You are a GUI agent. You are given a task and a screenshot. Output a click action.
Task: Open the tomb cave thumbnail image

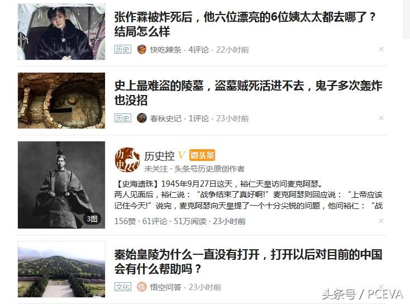pos(61,101)
